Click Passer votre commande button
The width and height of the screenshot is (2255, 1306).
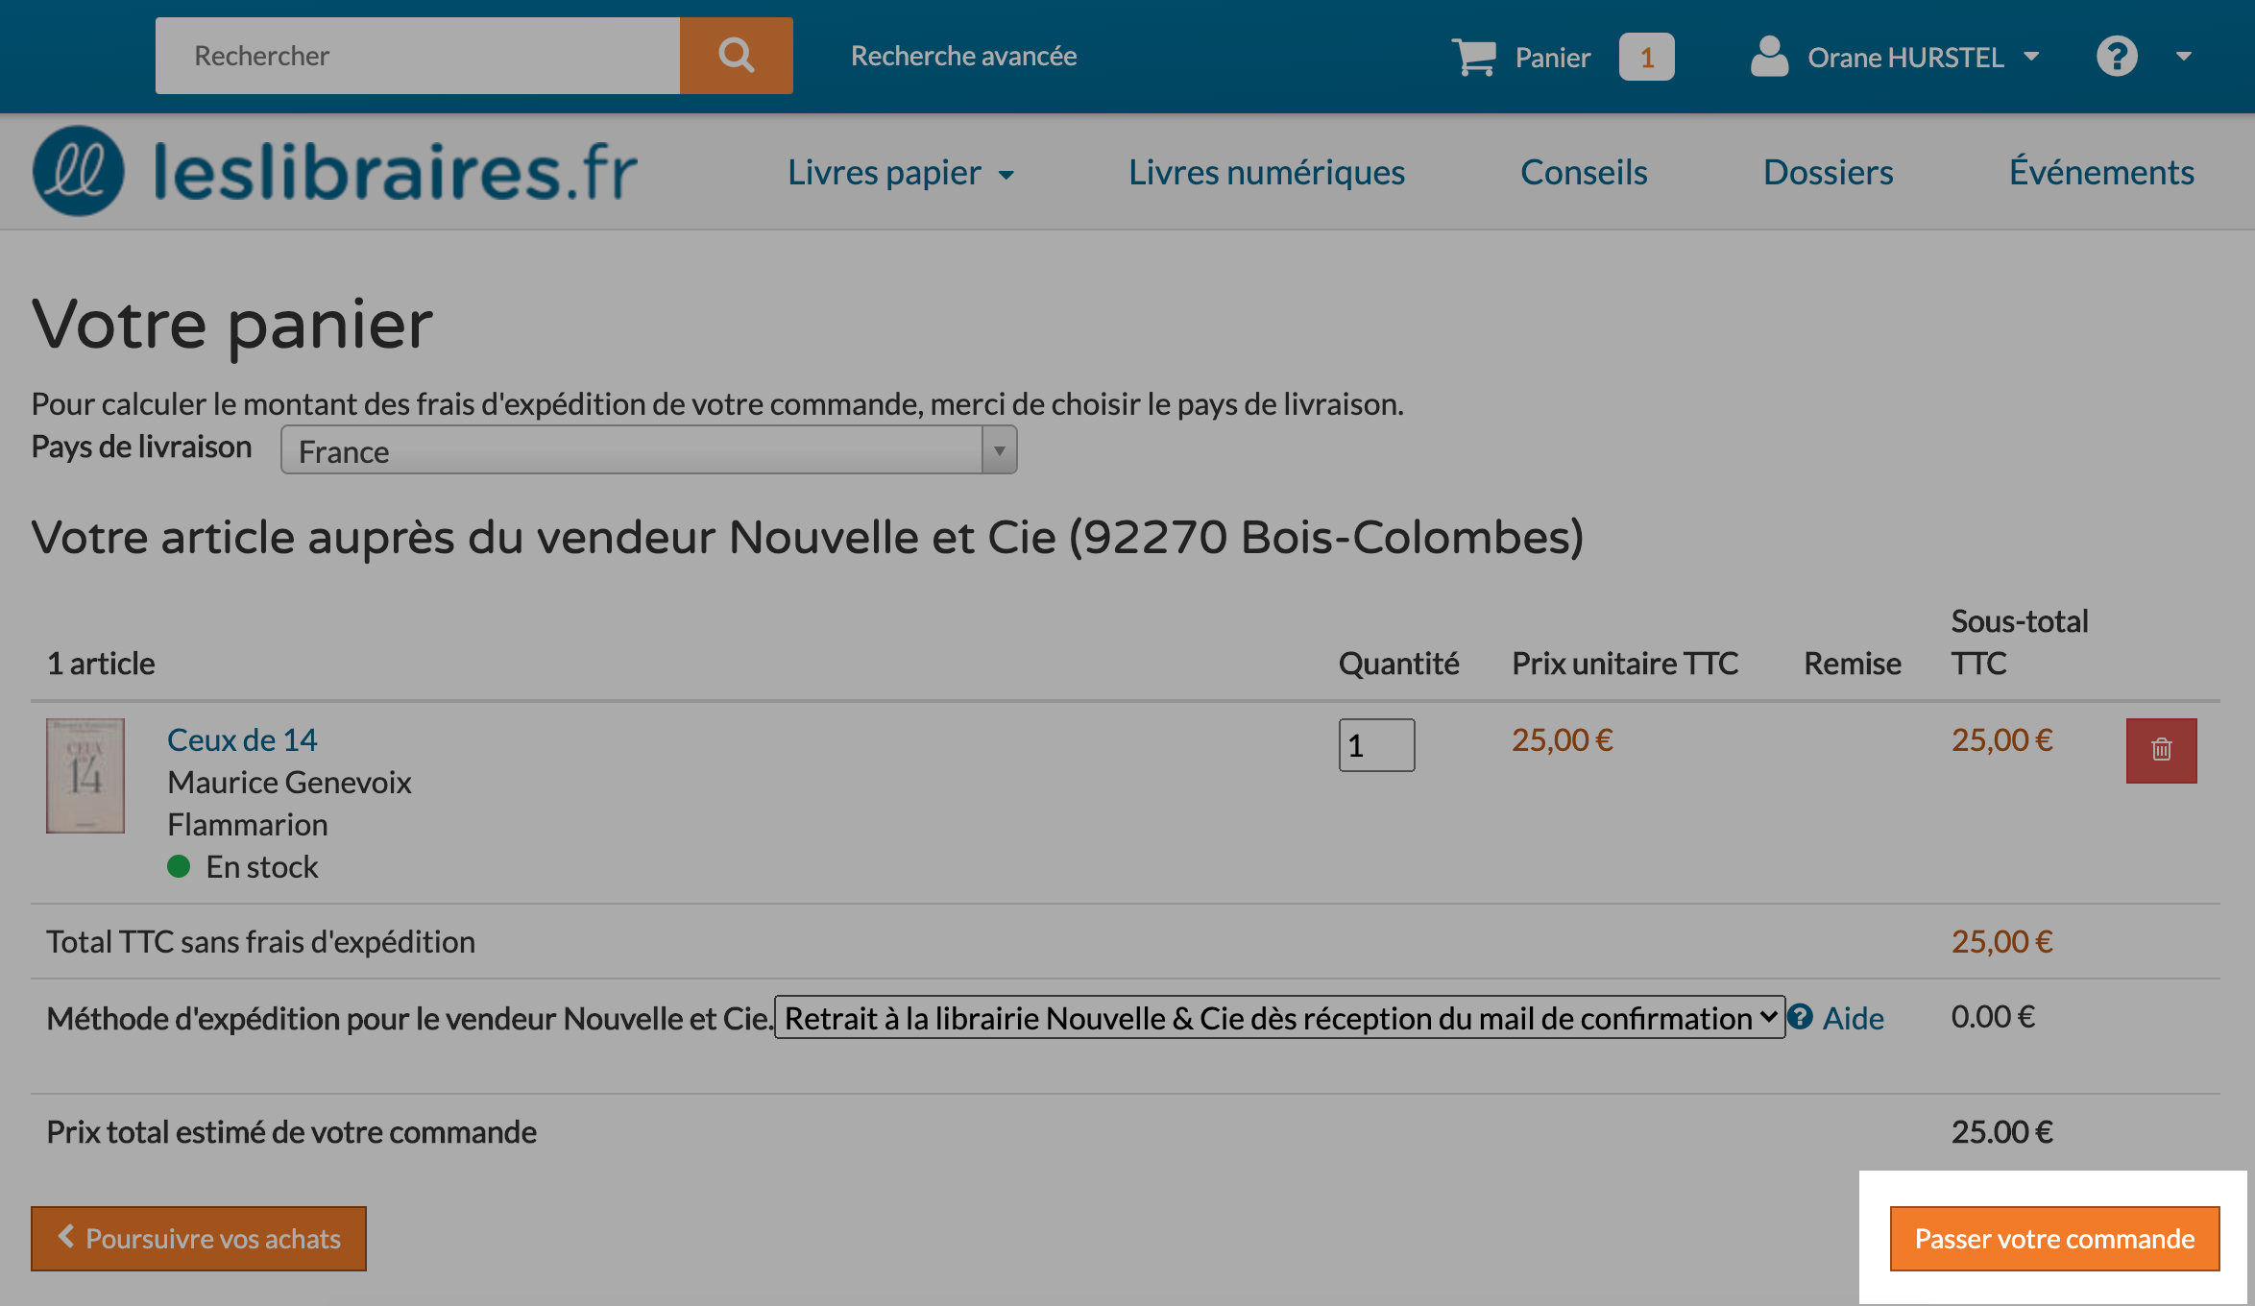pos(2054,1239)
